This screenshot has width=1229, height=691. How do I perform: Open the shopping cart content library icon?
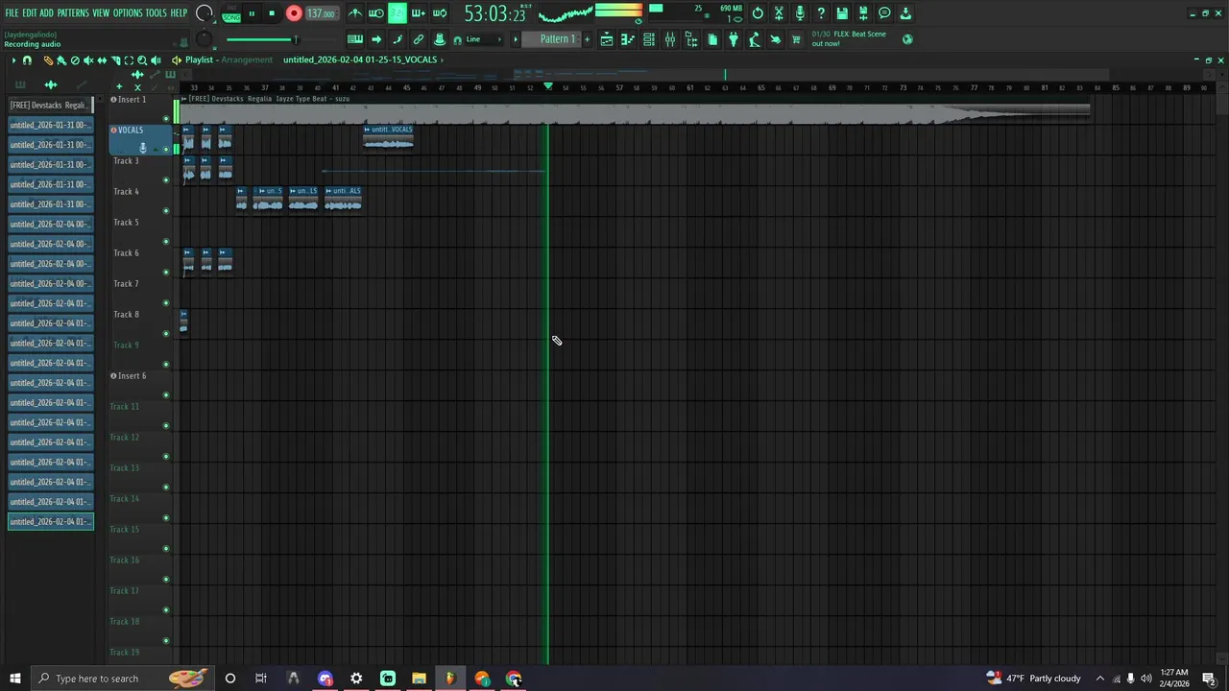coord(796,39)
